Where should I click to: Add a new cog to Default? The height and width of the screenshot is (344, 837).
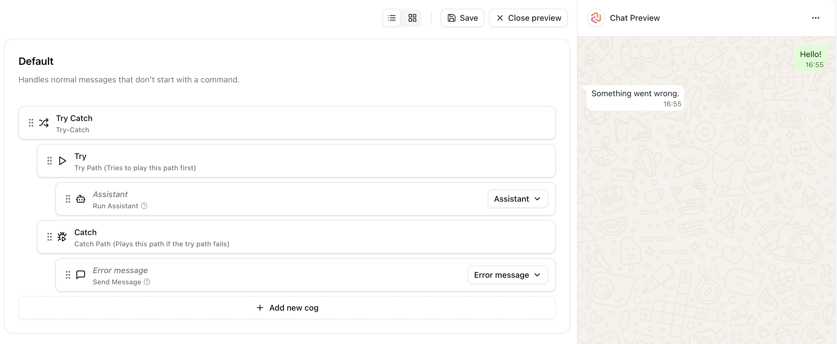[287, 307]
